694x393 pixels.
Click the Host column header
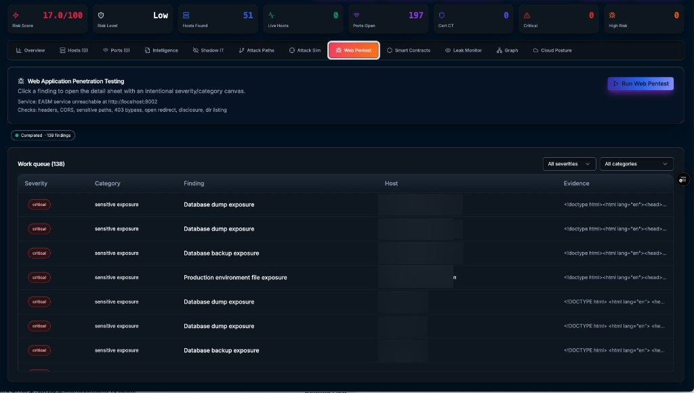(x=391, y=183)
